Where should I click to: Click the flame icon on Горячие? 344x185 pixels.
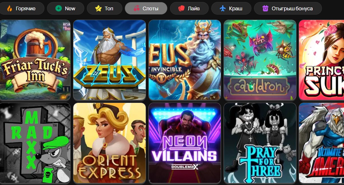click(9, 8)
